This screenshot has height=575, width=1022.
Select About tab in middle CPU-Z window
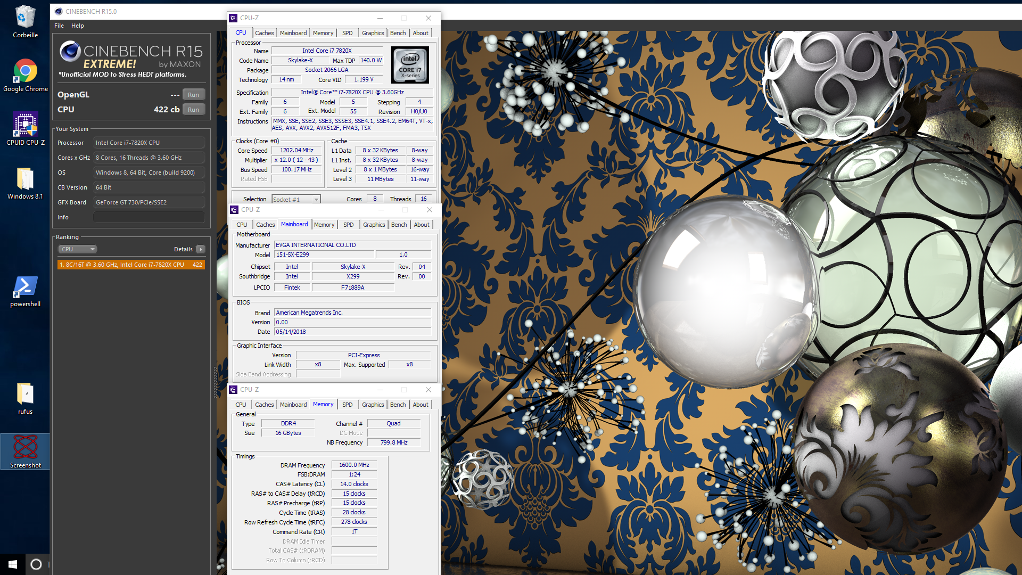click(x=422, y=225)
